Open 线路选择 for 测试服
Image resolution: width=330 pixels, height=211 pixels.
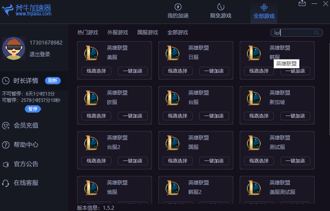click(x=259, y=161)
